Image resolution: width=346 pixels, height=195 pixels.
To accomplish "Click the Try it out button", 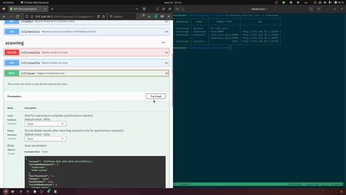I will click(x=156, y=96).
